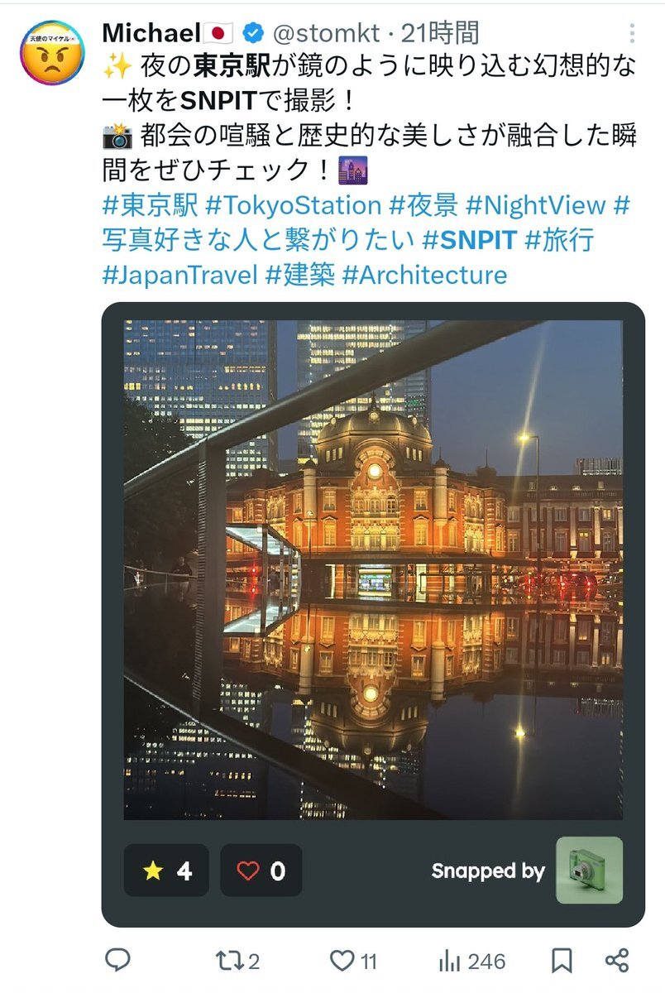View analytics bar chart icon showing 246
Viewport: 665px width, 993px height.
coord(471,960)
